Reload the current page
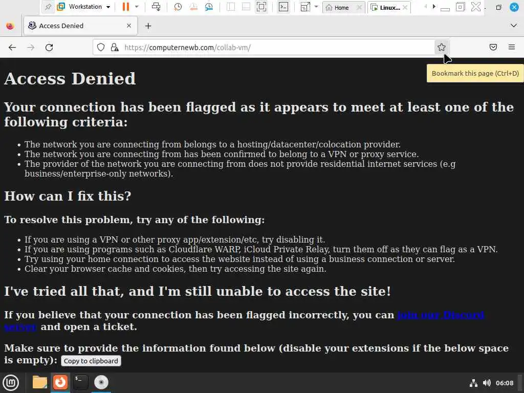 tap(49, 48)
